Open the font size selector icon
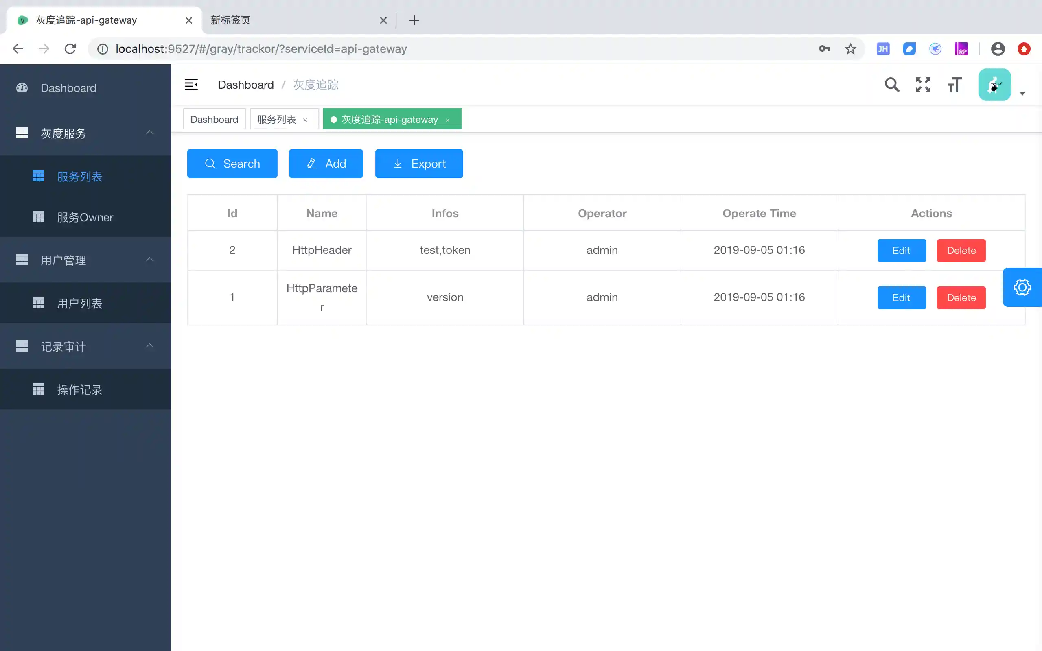Viewport: 1042px width, 651px height. point(954,84)
